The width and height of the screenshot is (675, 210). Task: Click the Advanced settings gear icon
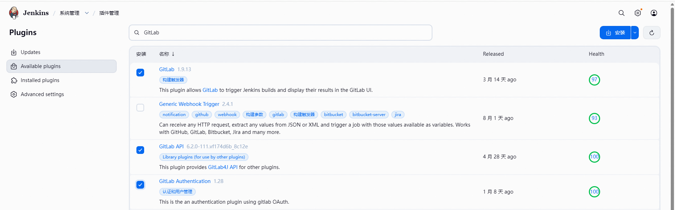[14, 94]
